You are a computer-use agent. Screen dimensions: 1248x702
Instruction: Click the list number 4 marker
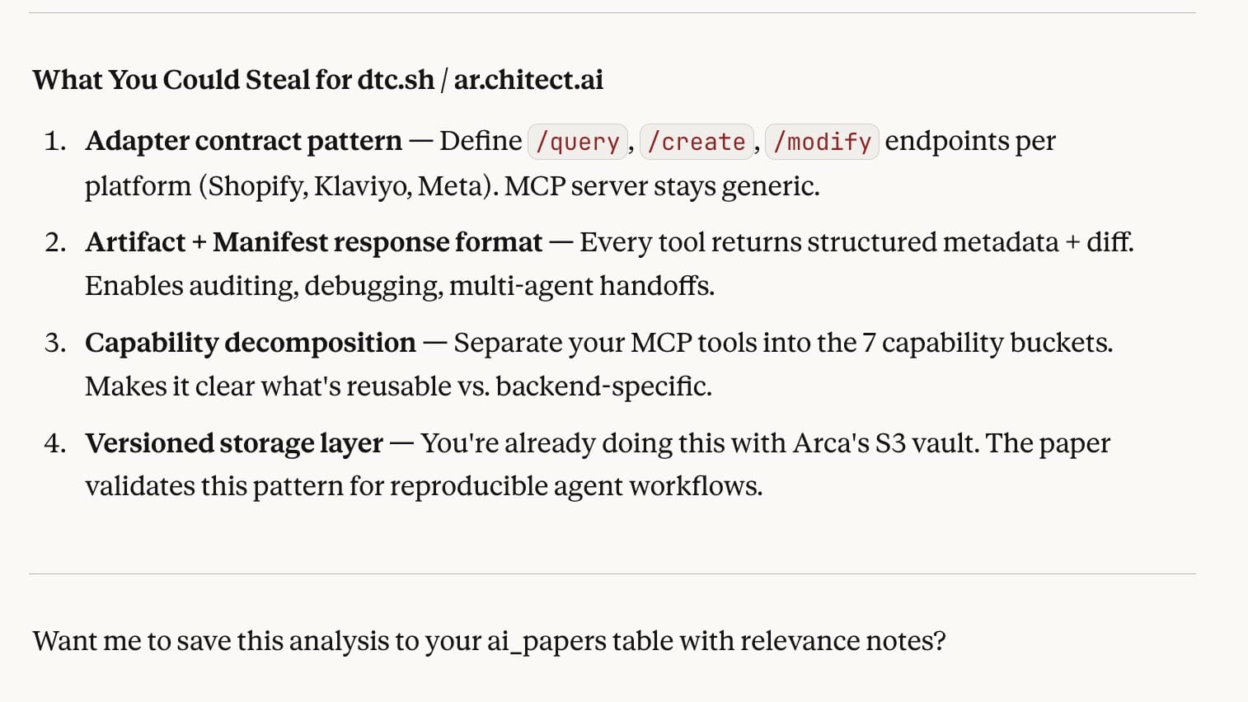(x=54, y=443)
